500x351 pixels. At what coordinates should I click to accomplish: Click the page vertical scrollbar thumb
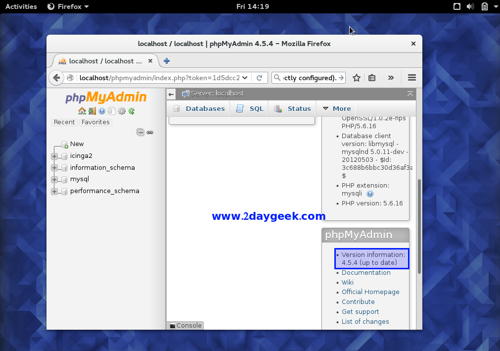click(x=419, y=226)
